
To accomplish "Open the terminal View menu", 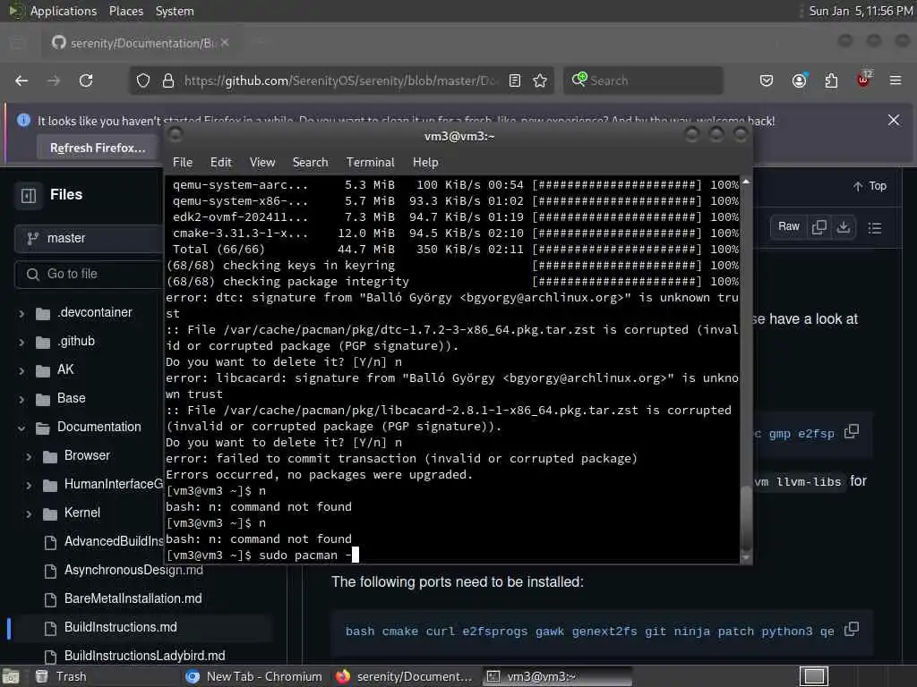I will (x=262, y=163).
